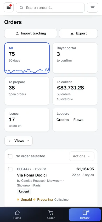Tick the No order selected select-all checkbox
102x222 pixels.
pyautogui.click(x=10, y=156)
